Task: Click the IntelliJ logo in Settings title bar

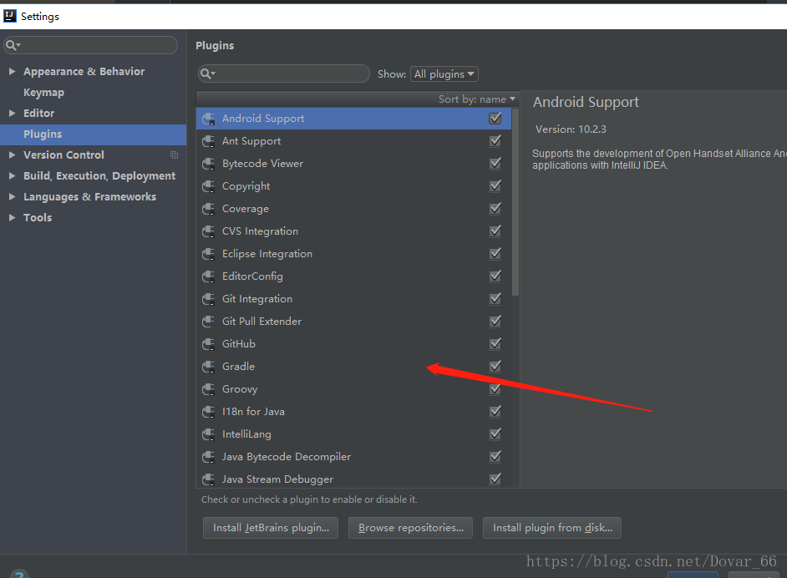Action: (9, 16)
